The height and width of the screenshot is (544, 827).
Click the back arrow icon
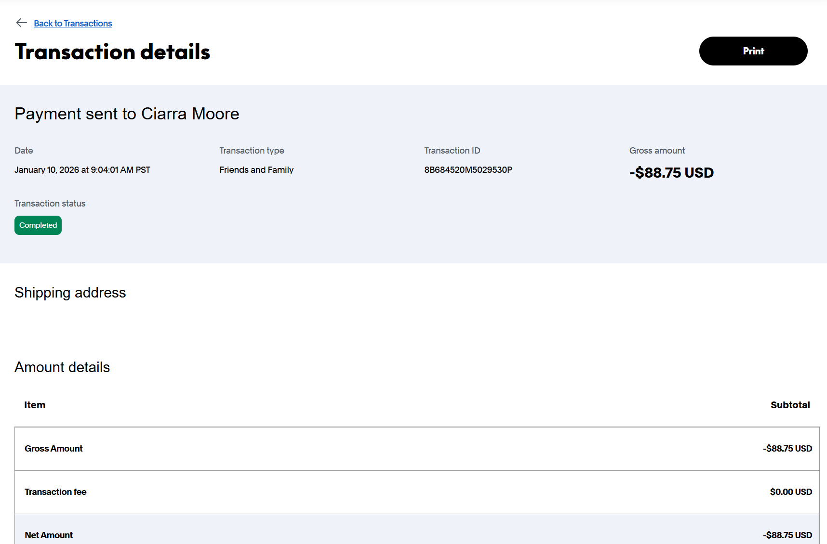click(x=21, y=23)
